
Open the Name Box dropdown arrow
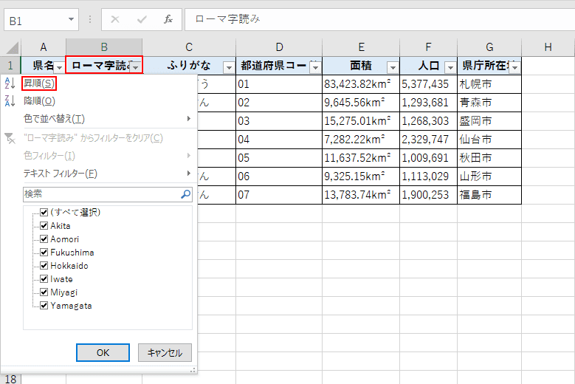point(71,19)
